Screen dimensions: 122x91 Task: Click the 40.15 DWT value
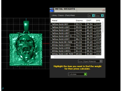coord(89,30)
